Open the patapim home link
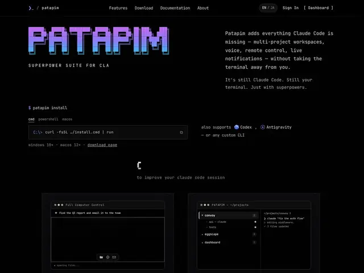The image size is (364, 273). click(50, 8)
